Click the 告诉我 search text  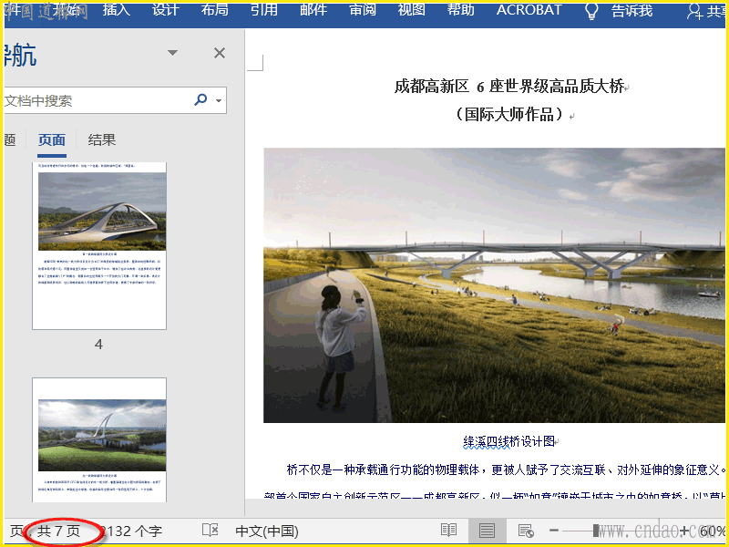[631, 10]
